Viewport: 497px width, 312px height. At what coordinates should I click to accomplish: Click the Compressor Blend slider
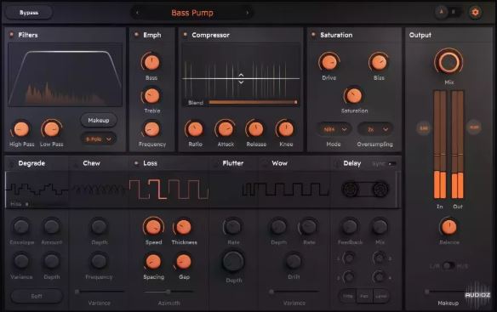(x=253, y=102)
